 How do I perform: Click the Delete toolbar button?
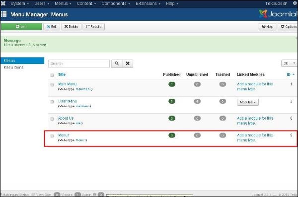71,27
